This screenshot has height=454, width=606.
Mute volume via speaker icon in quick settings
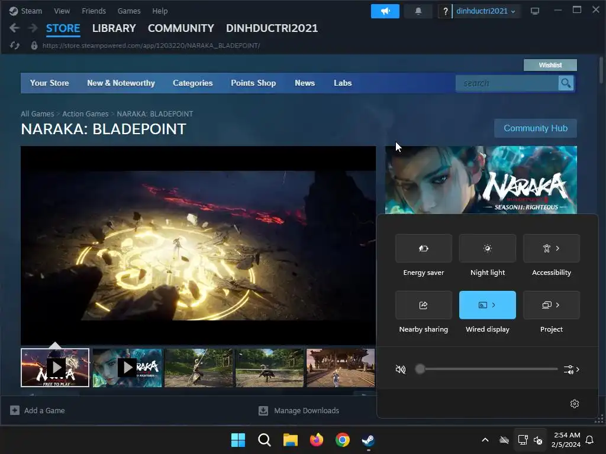(x=401, y=369)
